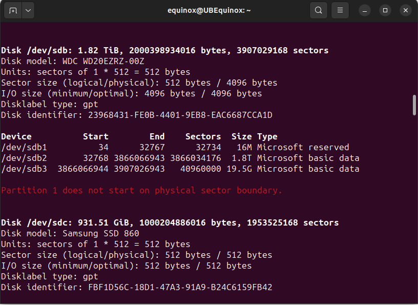Click the close window icon

click(405, 10)
